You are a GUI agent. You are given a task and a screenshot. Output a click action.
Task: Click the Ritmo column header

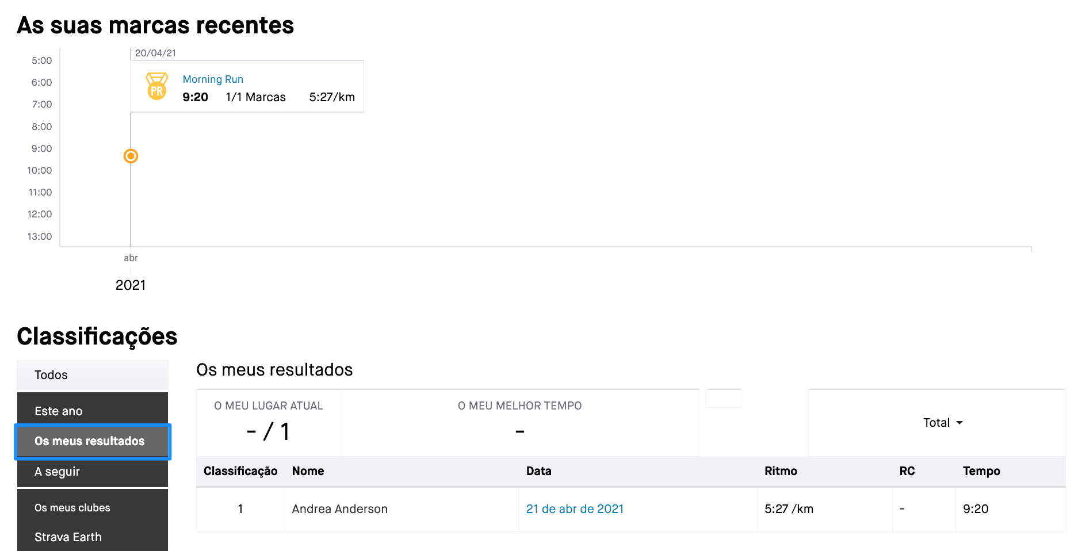coord(781,471)
